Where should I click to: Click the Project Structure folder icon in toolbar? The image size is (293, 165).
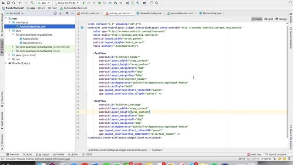pyautogui.click(x=145, y=3)
